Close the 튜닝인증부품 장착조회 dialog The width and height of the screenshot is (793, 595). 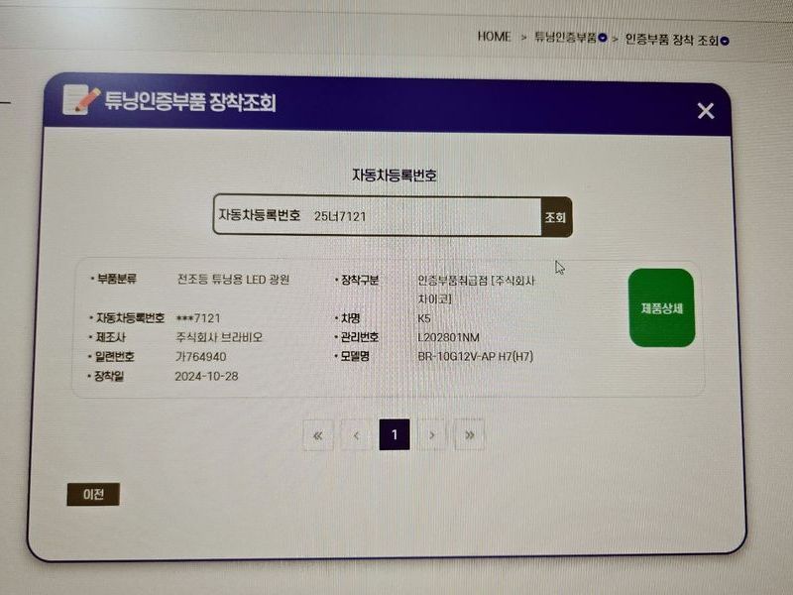click(x=705, y=111)
